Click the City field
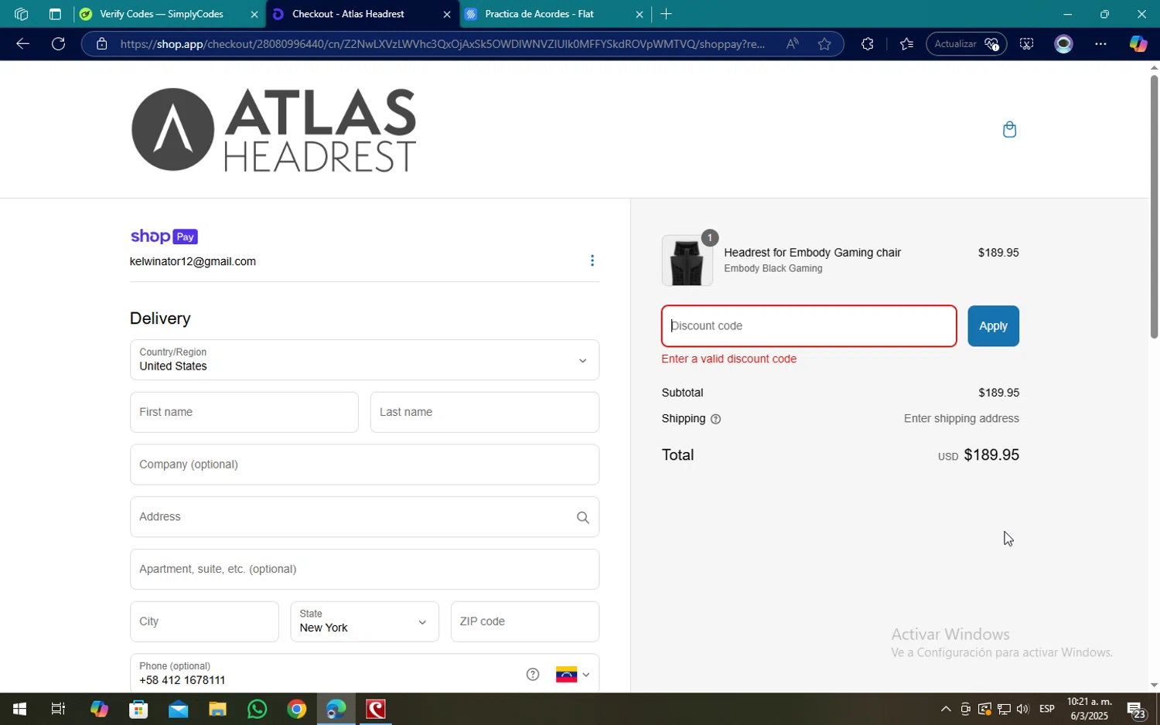Viewport: 1160px width, 725px height. 204,621
